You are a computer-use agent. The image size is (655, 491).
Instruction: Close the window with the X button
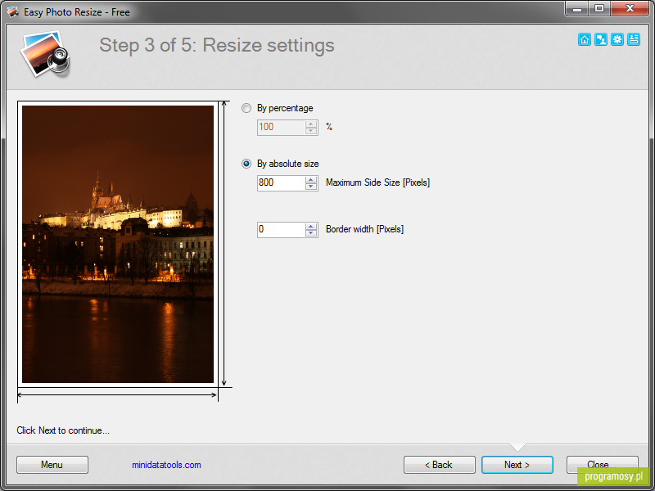pos(630,8)
